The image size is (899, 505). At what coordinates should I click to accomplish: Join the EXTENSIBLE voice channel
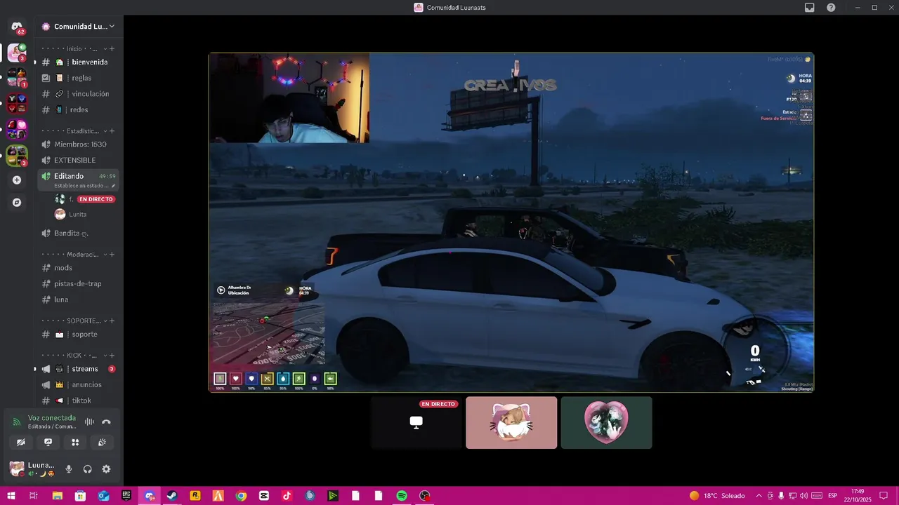tap(79, 161)
